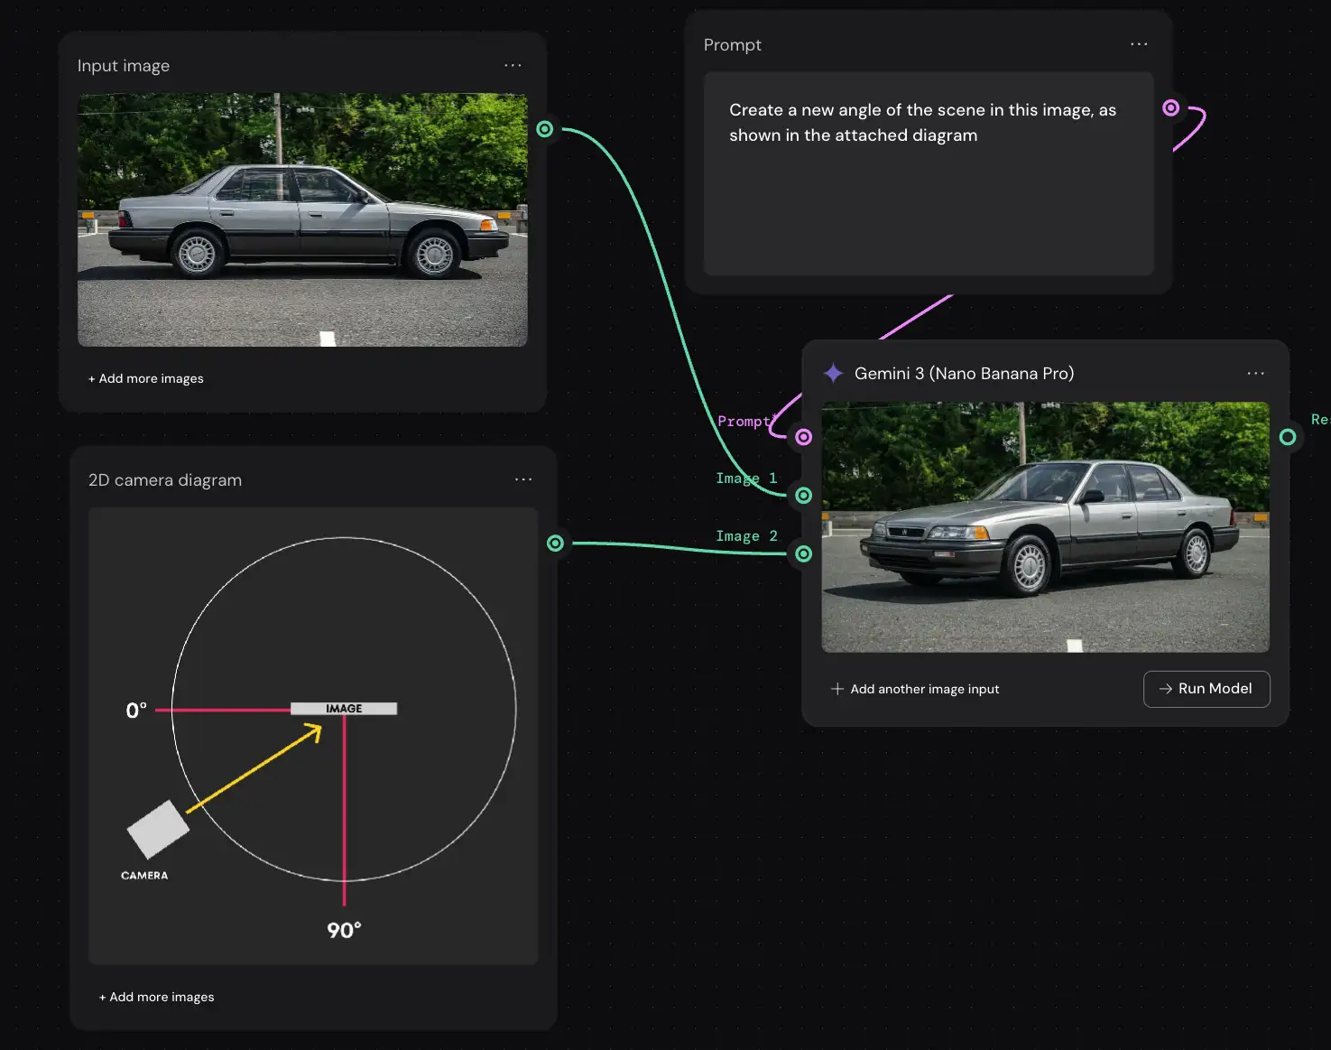Click the Prompt node pink output port
The height and width of the screenshot is (1050, 1331).
[1170, 108]
